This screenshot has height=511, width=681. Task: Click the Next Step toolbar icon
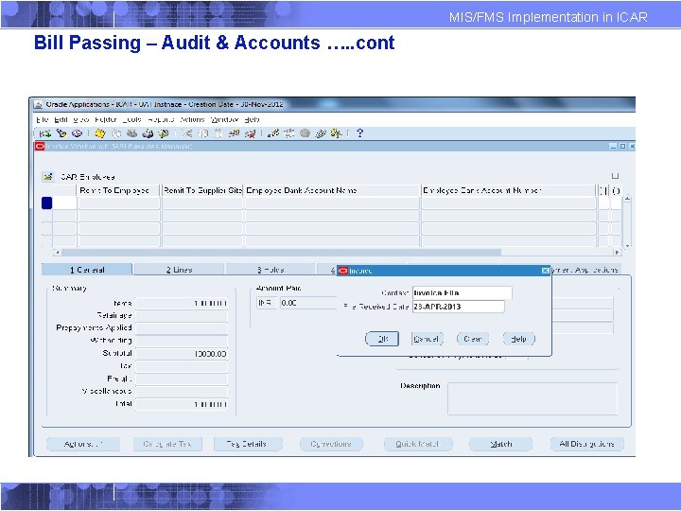(x=116, y=133)
